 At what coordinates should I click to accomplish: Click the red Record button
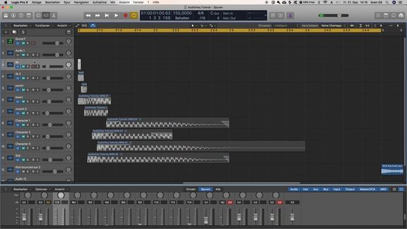pyautogui.click(x=125, y=15)
